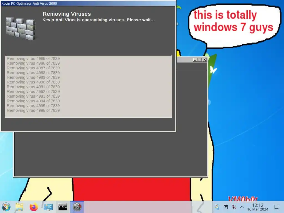
Task: Click the Kevin PC Optimizer title bar
Action: click(x=88, y=3)
